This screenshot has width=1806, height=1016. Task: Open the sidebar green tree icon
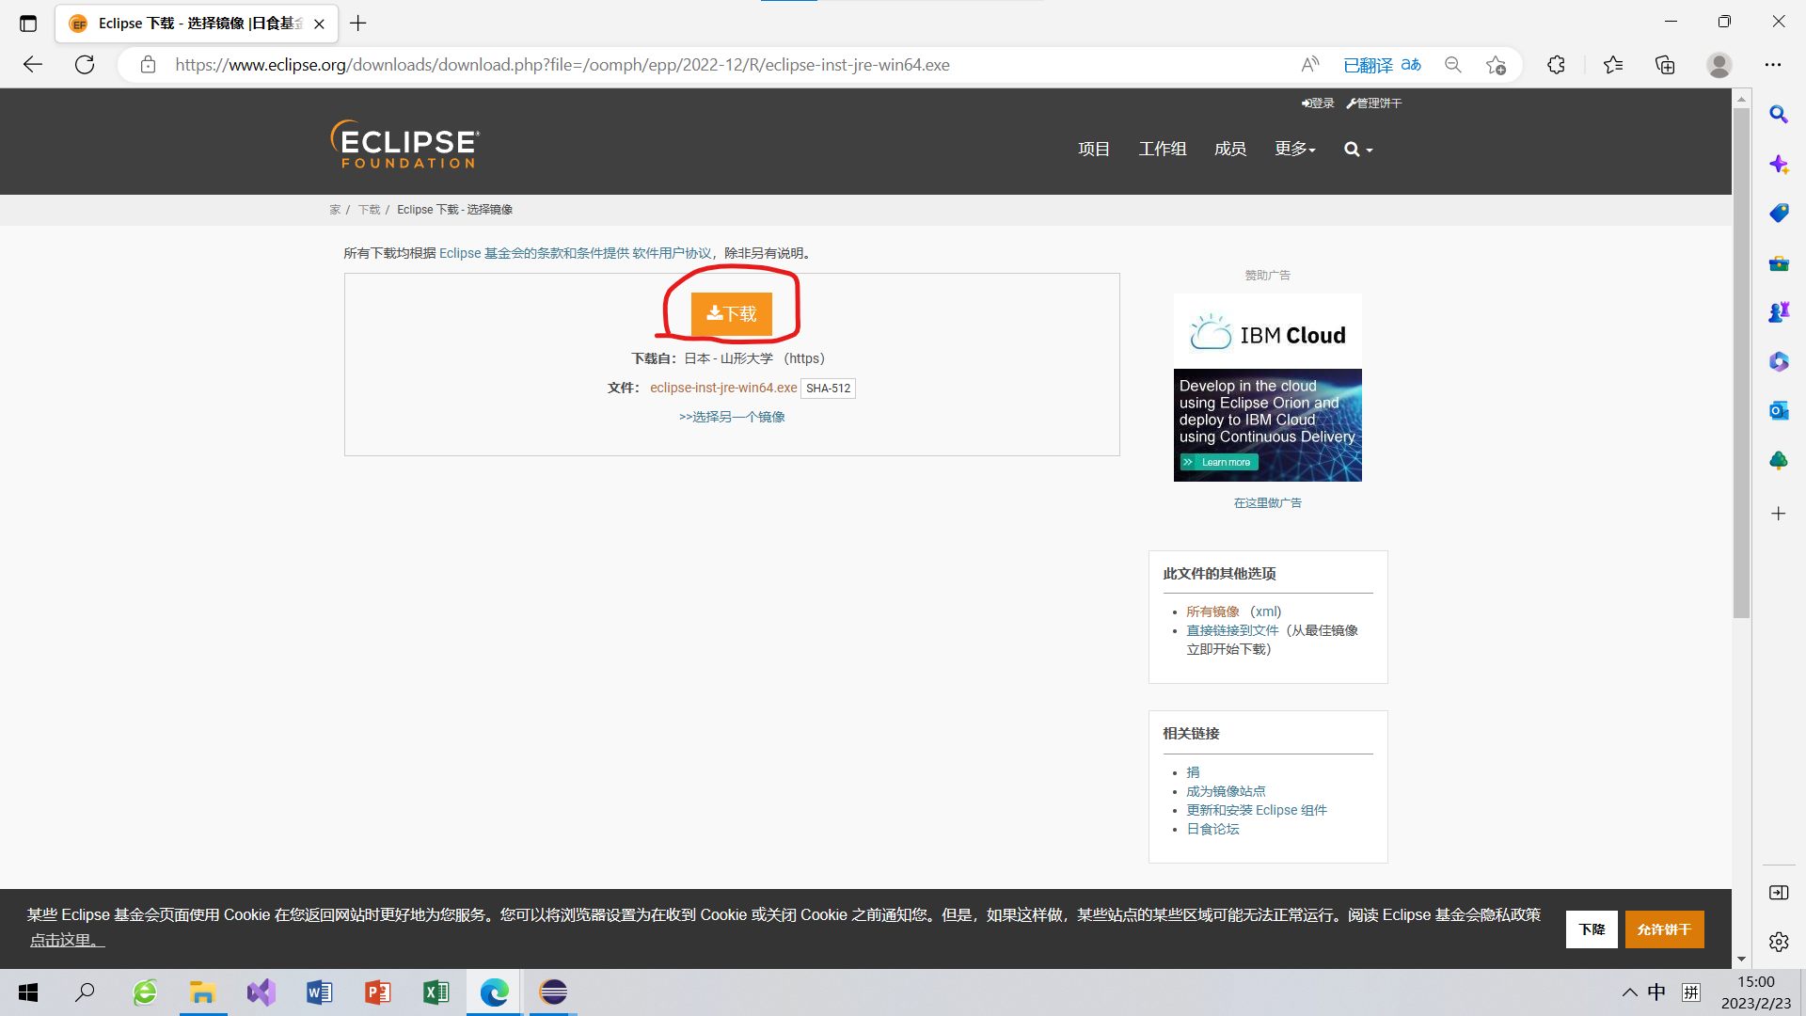coord(1778,460)
